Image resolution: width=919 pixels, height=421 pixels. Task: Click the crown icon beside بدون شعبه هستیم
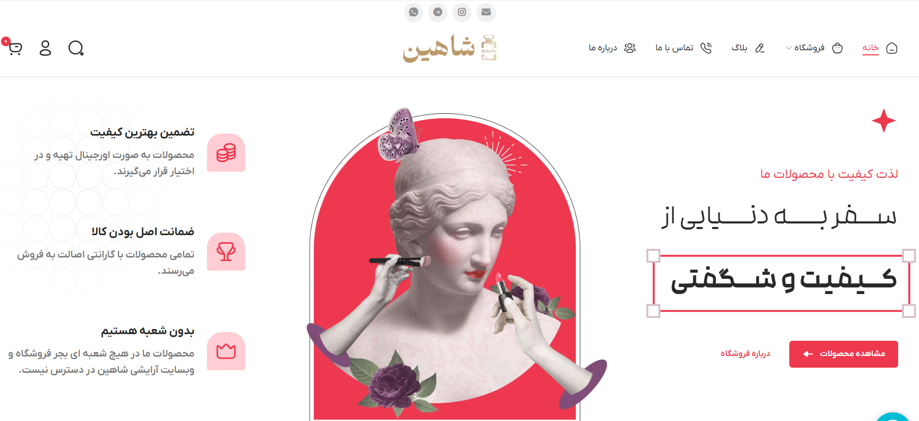coord(226,351)
